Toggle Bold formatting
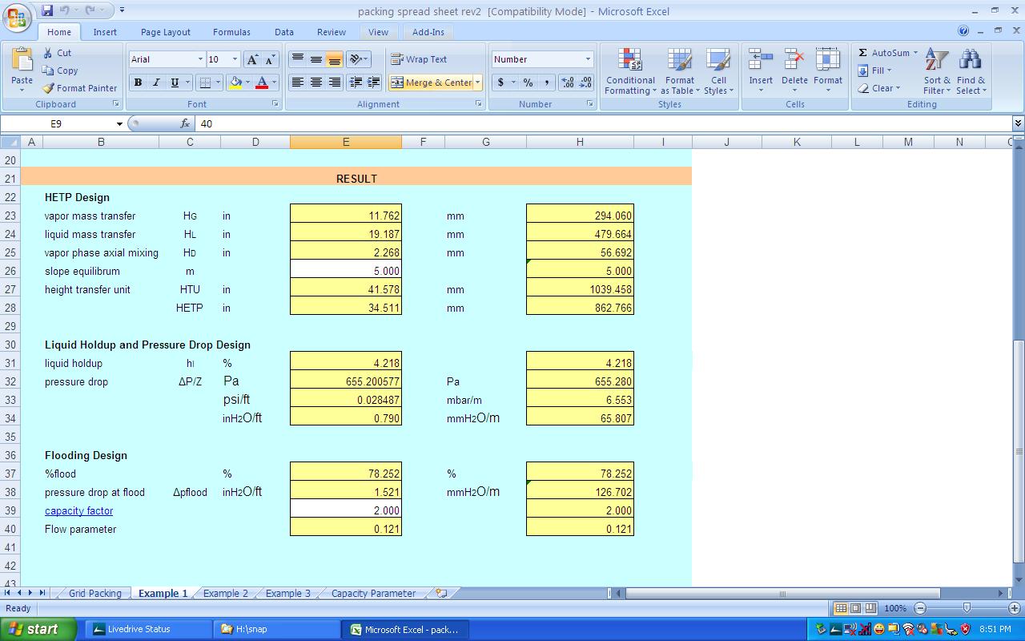This screenshot has height=641, width=1025. [x=137, y=83]
